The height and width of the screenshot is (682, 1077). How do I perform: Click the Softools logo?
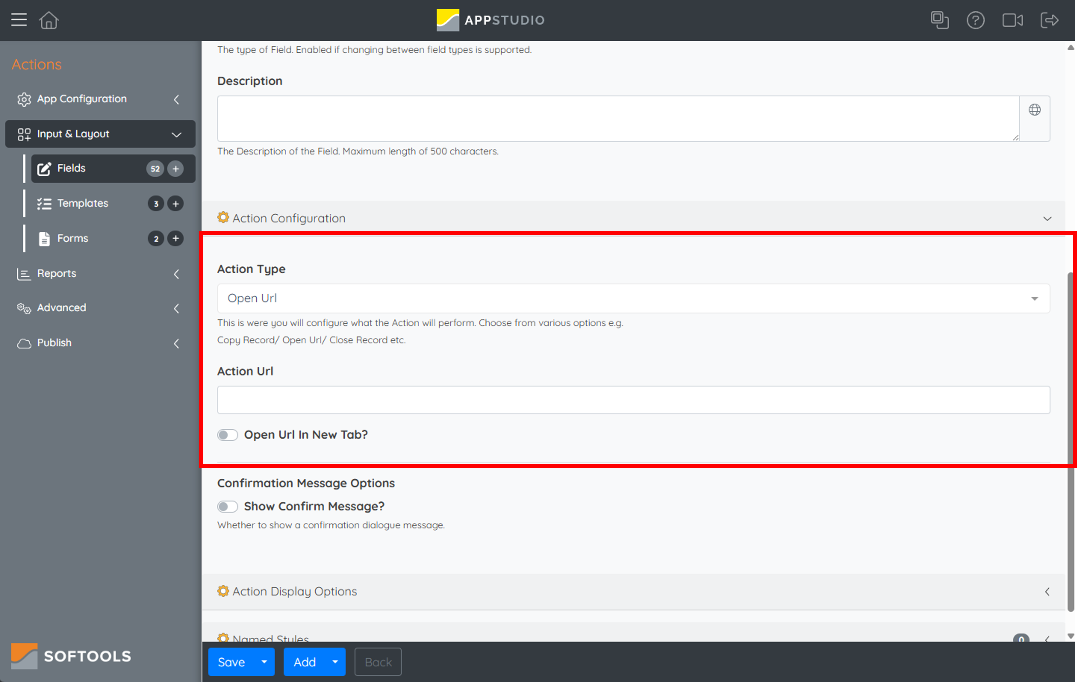point(71,656)
